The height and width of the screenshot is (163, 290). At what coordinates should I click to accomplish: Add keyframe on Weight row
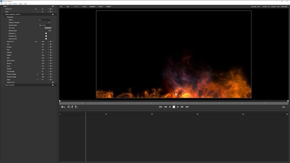pos(50,55)
